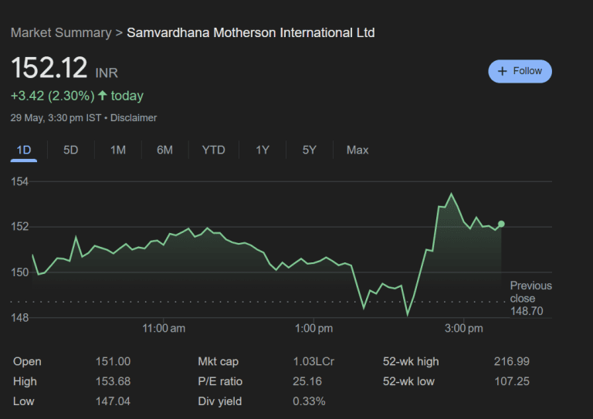Click the timestamp 29 May, 3:30 pm IST
The height and width of the screenshot is (419, 593).
click(56, 118)
